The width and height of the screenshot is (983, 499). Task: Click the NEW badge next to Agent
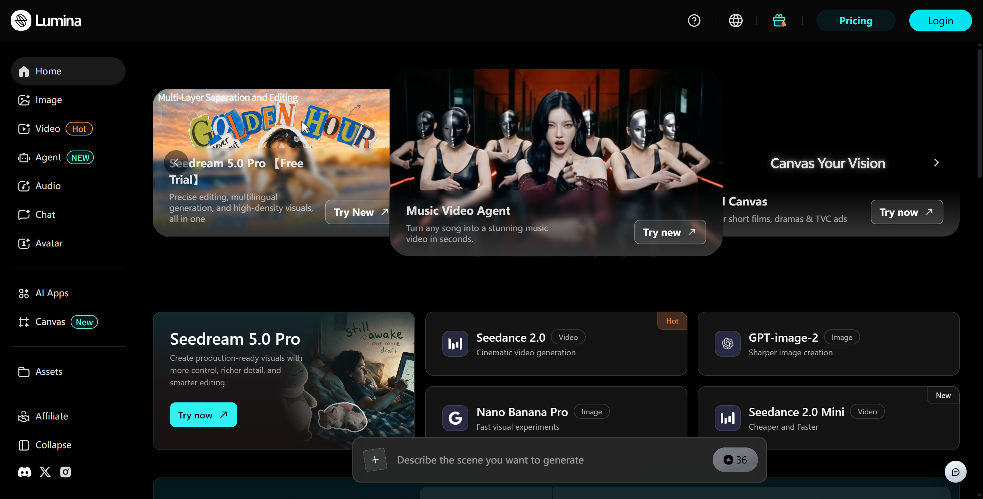pos(80,158)
